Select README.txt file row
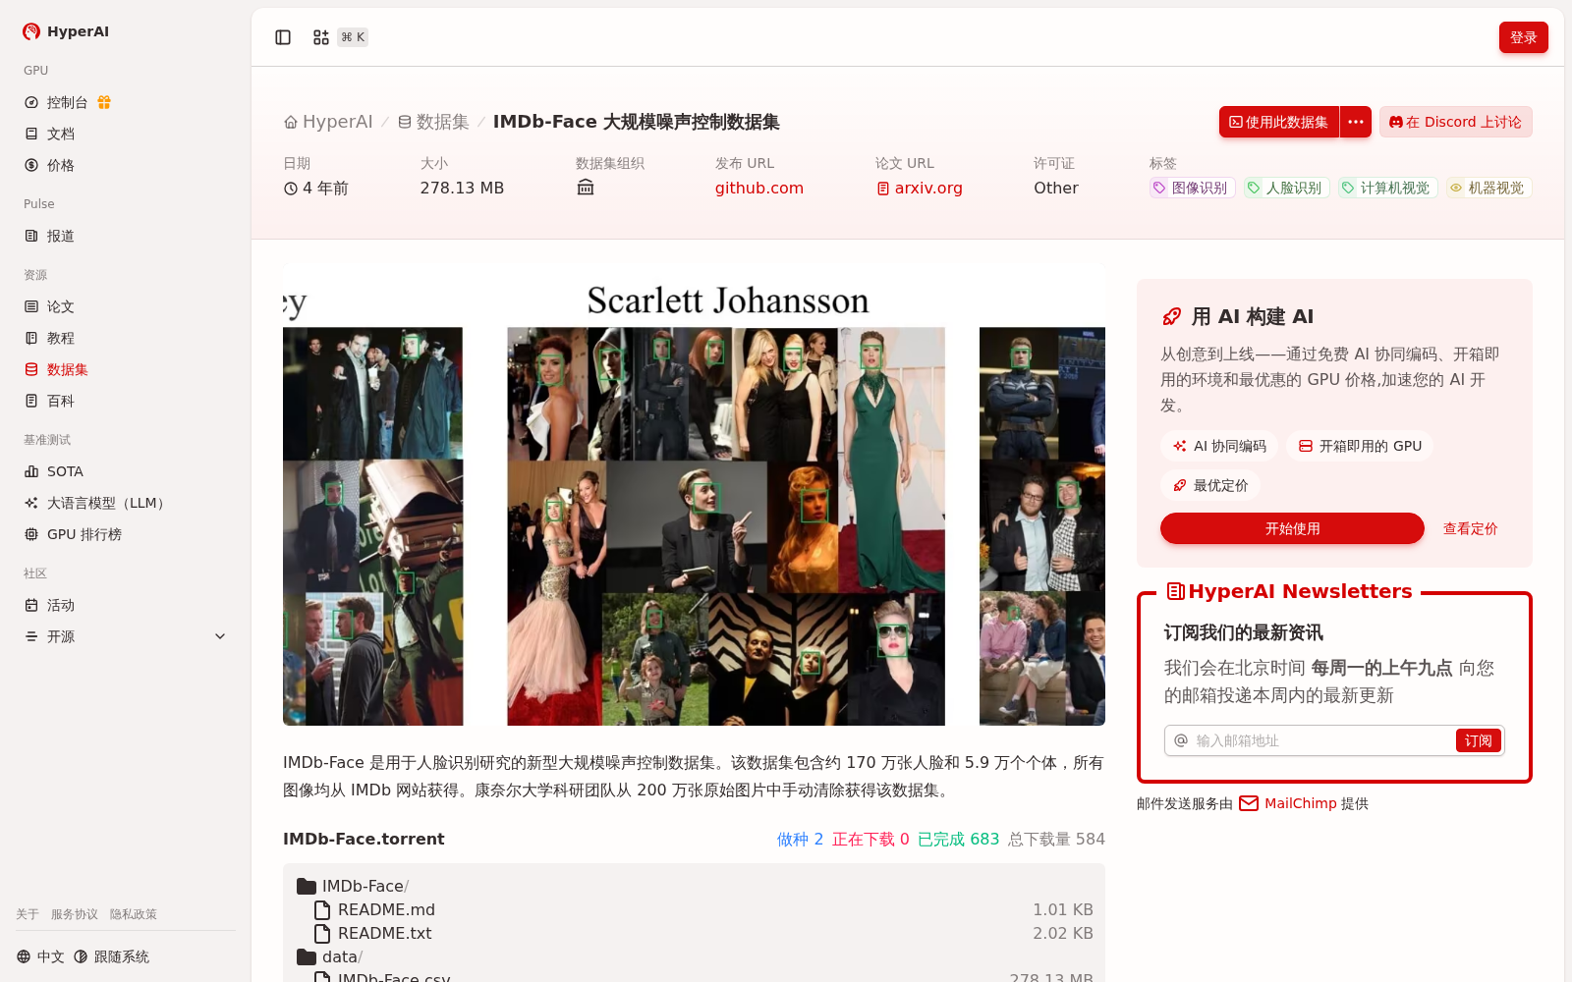Viewport: 1572px width, 982px height. [694, 933]
